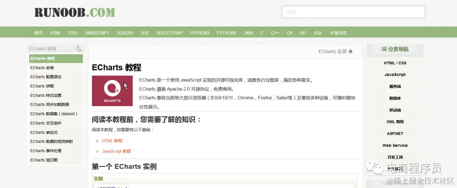Open ECharts 饼图 in the sidebar
The height and width of the screenshot is (188, 457).
point(42,86)
